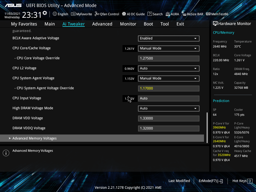Edit the DRAM VDD Voltage field
This screenshot has width=256, height=192.
[169, 118]
